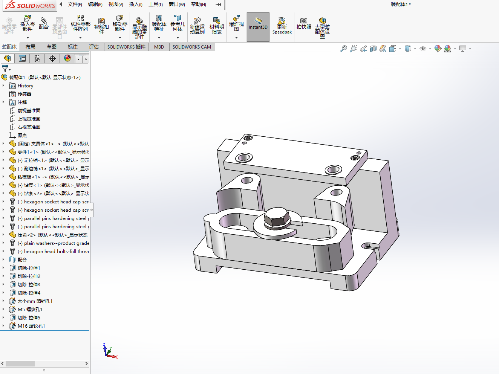Image resolution: width=499 pixels, height=374 pixels.
Task: Open View Orientation cube icon
Action: [393, 49]
